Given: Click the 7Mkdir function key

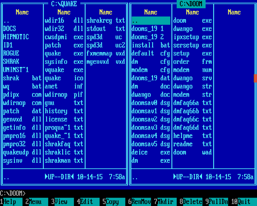Looking at the screenshot, I should point(165,202).
